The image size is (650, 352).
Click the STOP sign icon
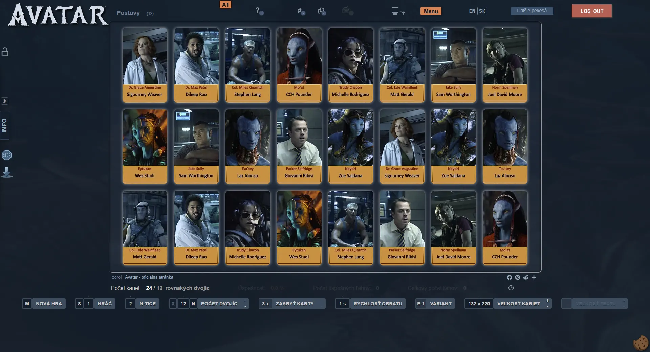point(6,155)
